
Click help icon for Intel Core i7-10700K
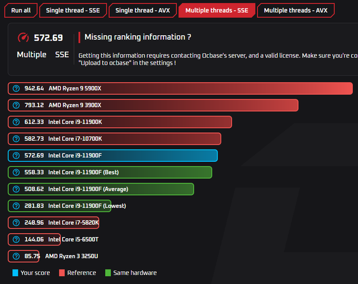[x=16, y=139]
